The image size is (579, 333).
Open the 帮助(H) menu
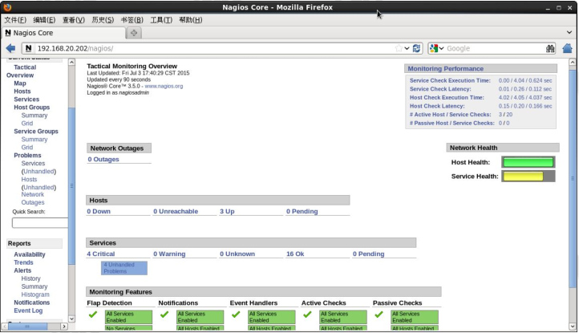pyautogui.click(x=191, y=20)
